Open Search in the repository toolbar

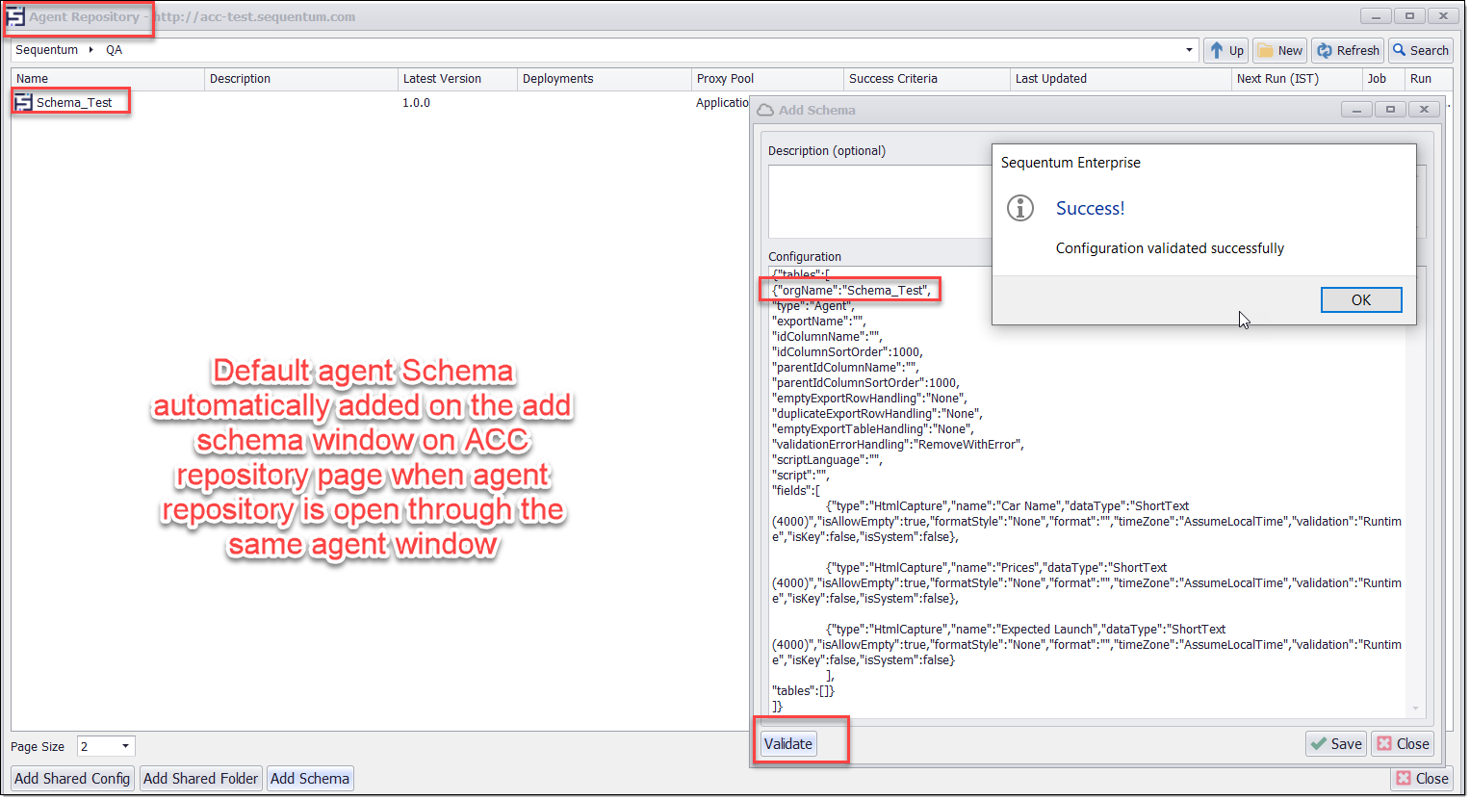pos(1420,51)
